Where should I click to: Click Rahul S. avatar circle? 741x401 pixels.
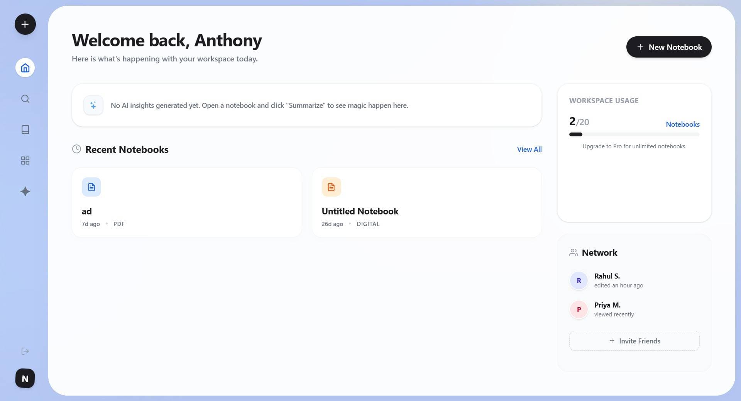579,280
